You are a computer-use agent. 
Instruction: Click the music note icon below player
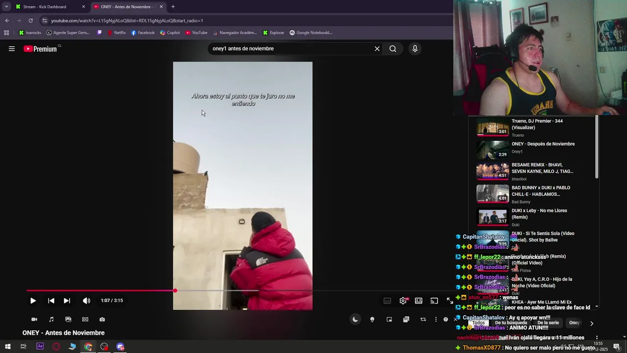pos(51,319)
